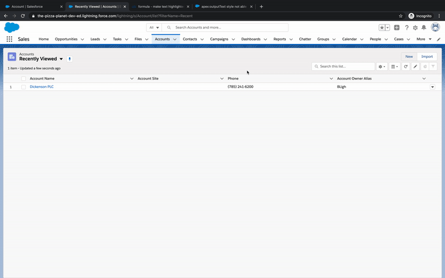Check the select-all rows checkbox

(x=23, y=78)
